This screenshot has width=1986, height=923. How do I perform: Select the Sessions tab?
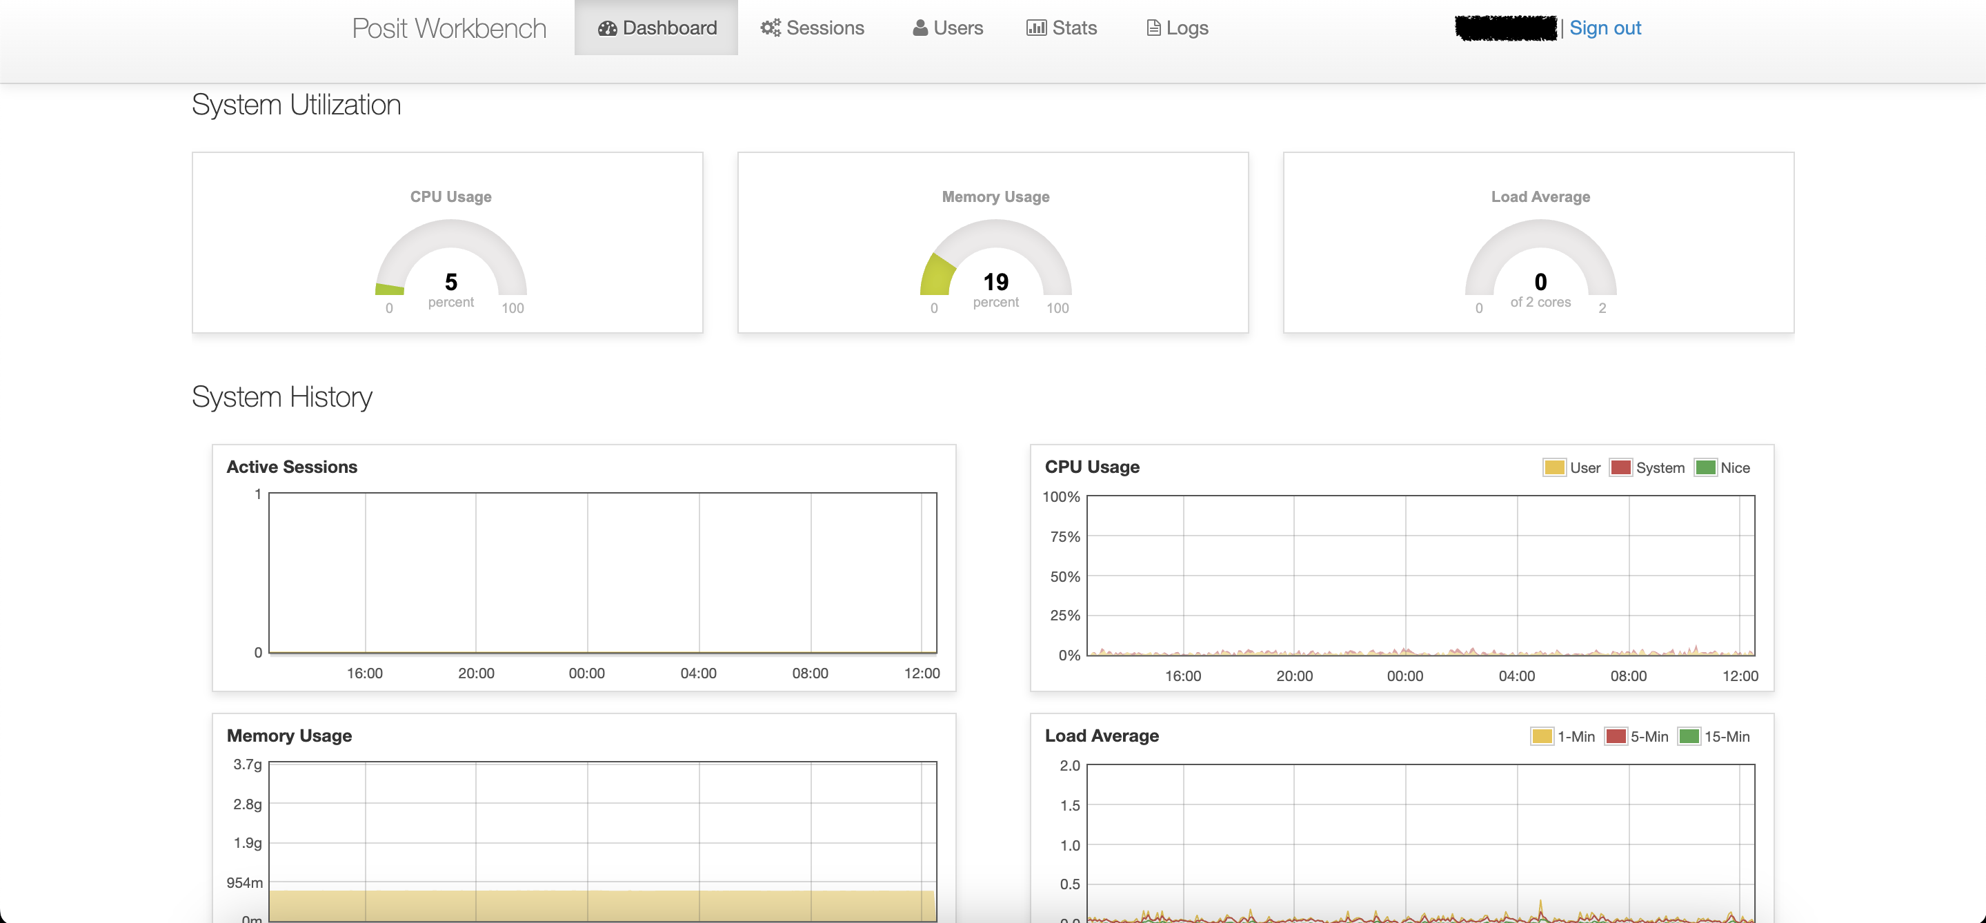(812, 28)
